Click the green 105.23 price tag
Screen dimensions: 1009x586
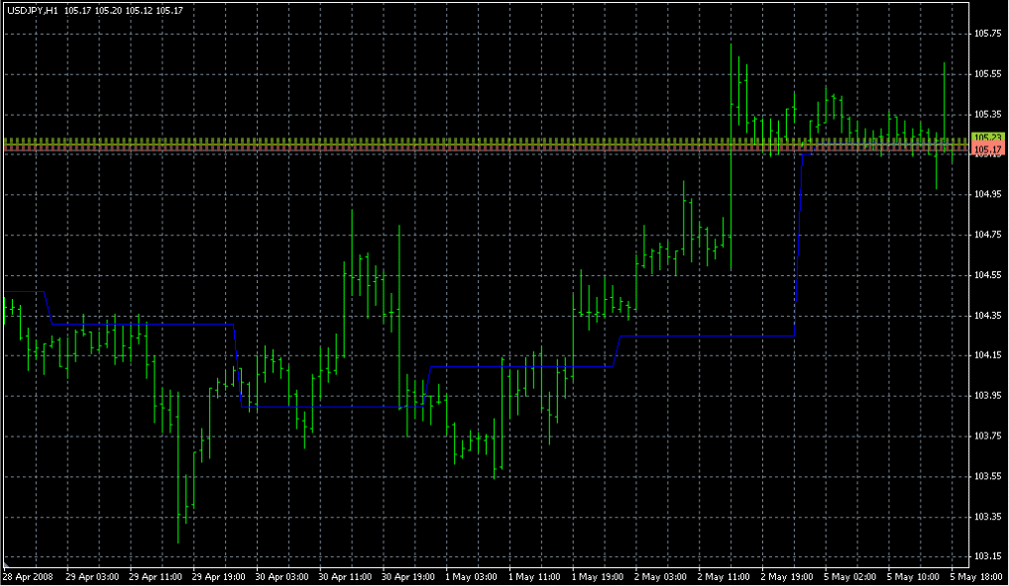[987, 138]
